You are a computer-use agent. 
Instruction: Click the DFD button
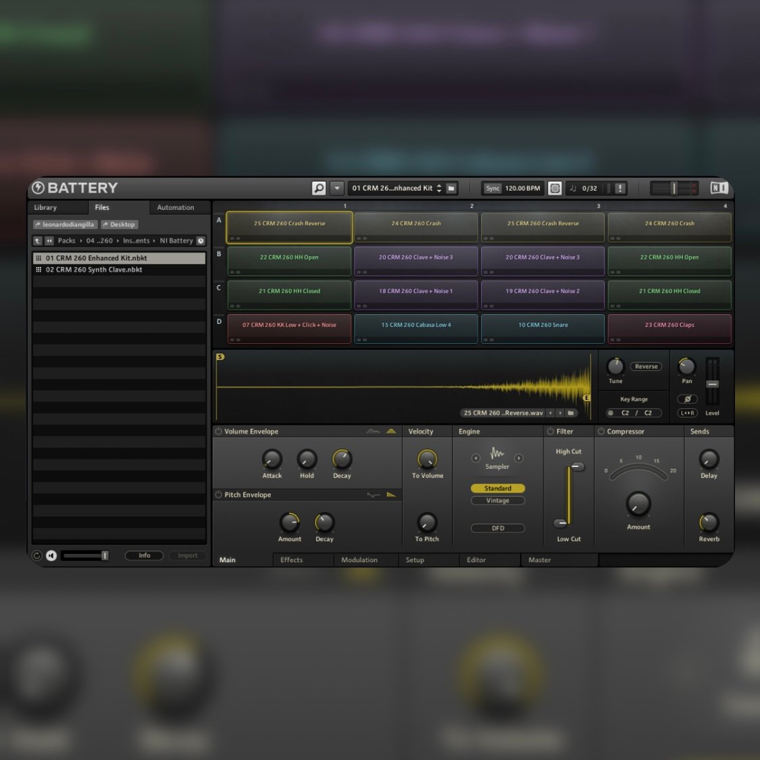click(497, 528)
